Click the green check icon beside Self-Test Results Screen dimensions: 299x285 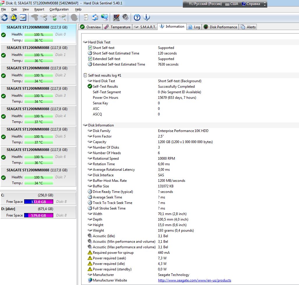pos(90,86)
